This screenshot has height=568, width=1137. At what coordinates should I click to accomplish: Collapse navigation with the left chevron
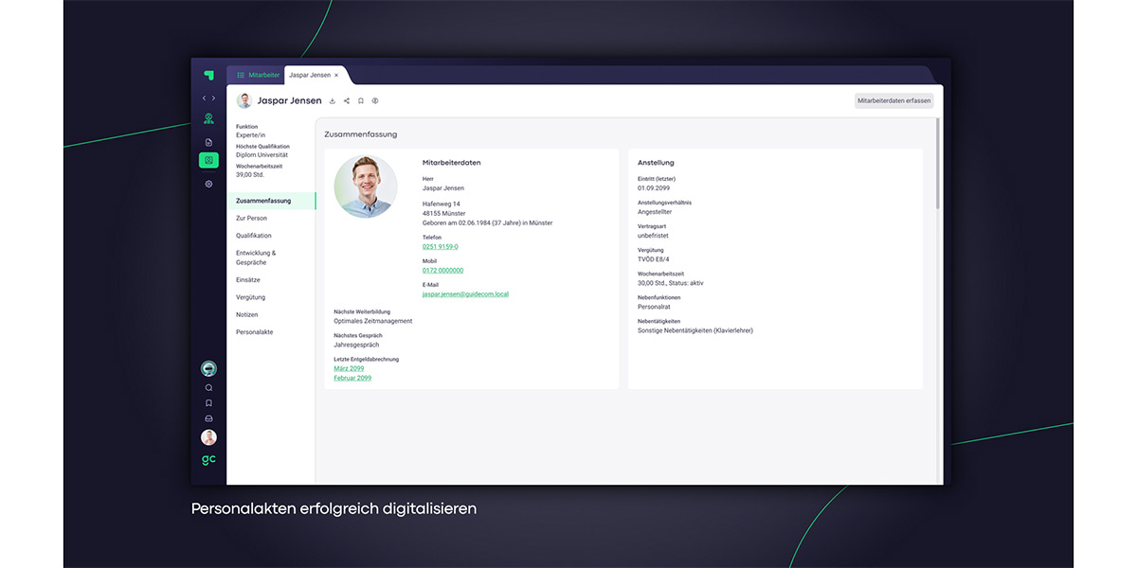(203, 98)
